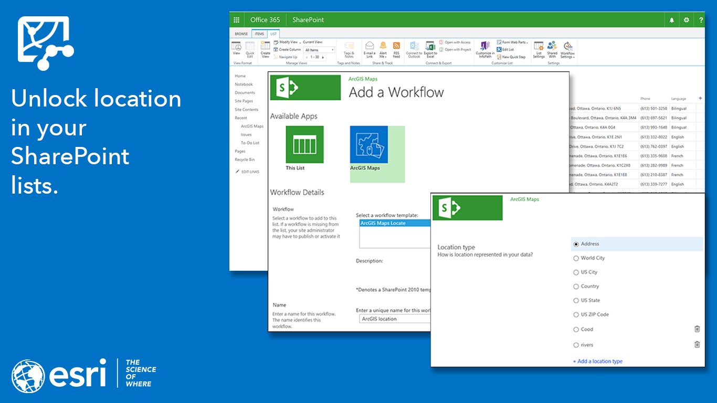Delete the rivers location type
The width and height of the screenshot is (717, 403).
coord(697,344)
